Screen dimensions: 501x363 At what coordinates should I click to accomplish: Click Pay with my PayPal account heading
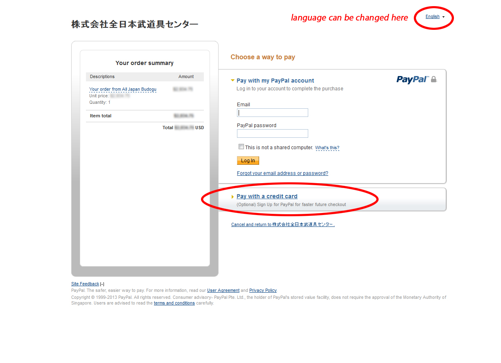tap(275, 81)
